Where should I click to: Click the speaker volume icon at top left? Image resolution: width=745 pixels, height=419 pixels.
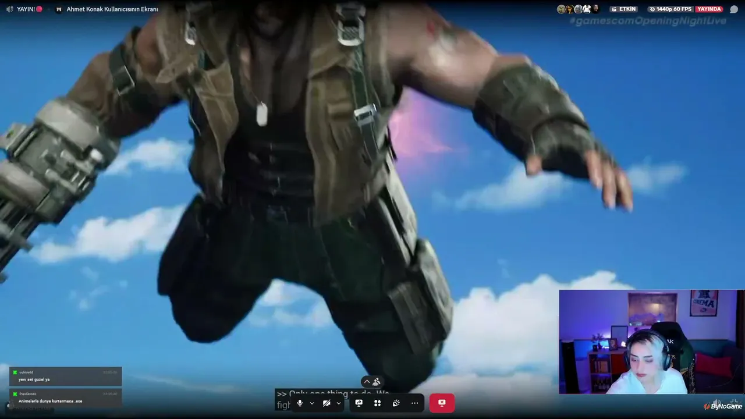pyautogui.click(x=9, y=9)
